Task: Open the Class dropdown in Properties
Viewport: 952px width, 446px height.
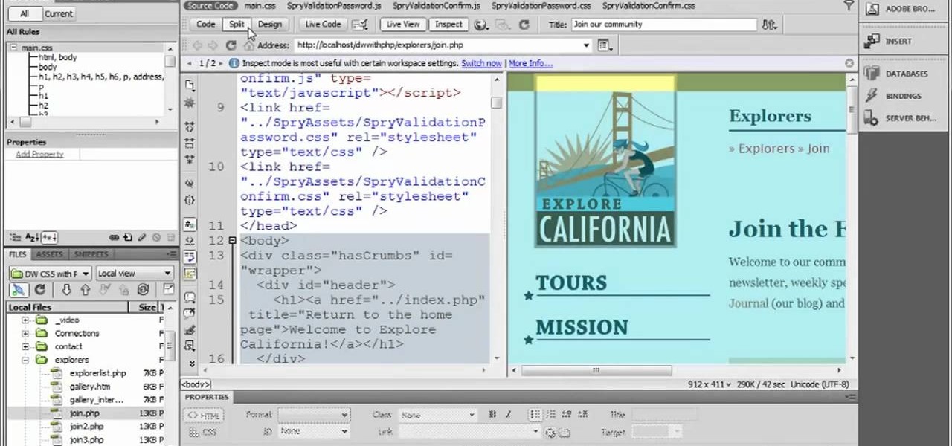Action: 437,415
